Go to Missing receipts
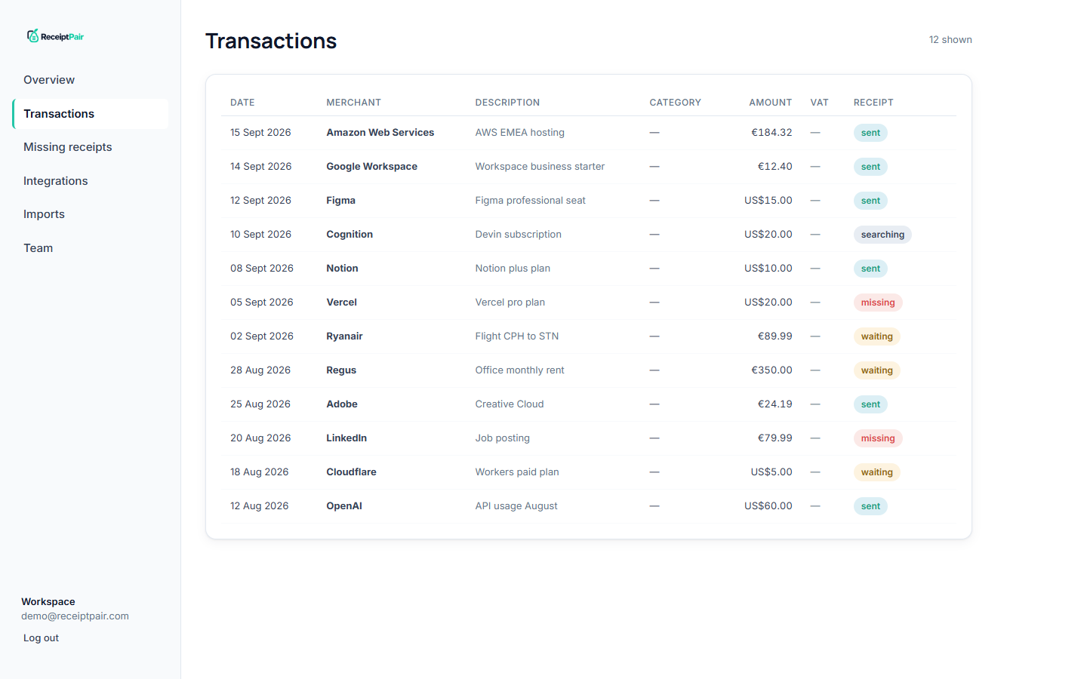The height and width of the screenshot is (679, 1087). (x=90, y=147)
